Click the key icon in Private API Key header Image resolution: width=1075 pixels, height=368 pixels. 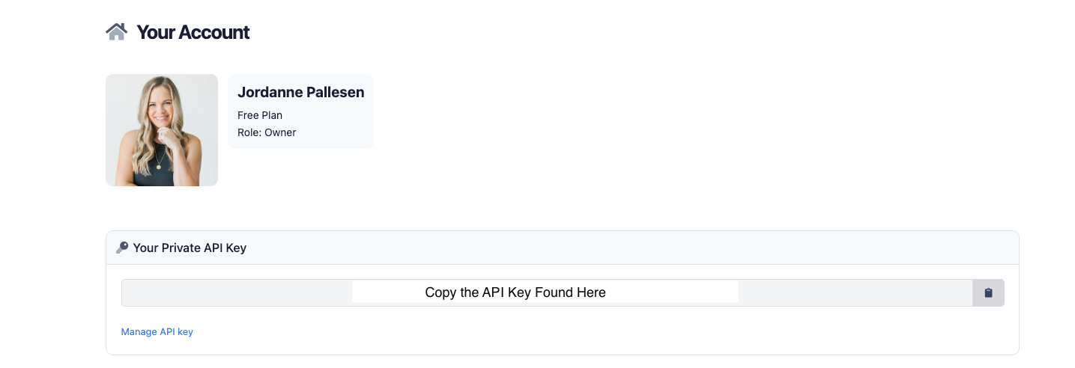[122, 248]
